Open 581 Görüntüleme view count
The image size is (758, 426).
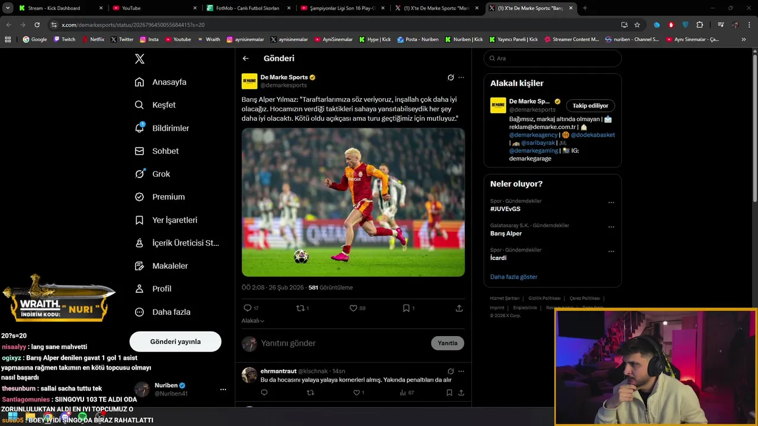coord(330,288)
